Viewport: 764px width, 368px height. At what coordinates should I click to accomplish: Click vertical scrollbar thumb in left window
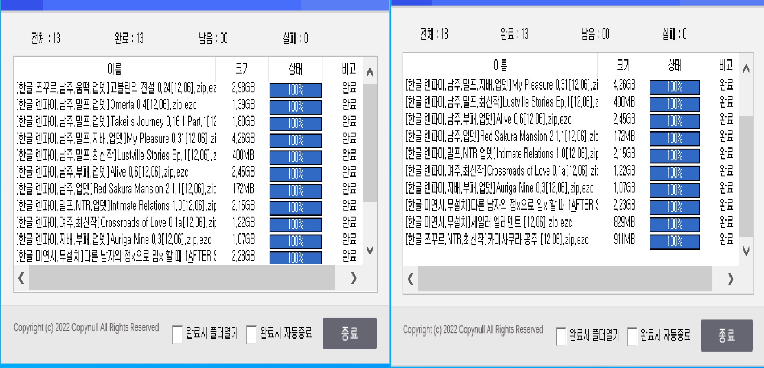[x=369, y=142]
